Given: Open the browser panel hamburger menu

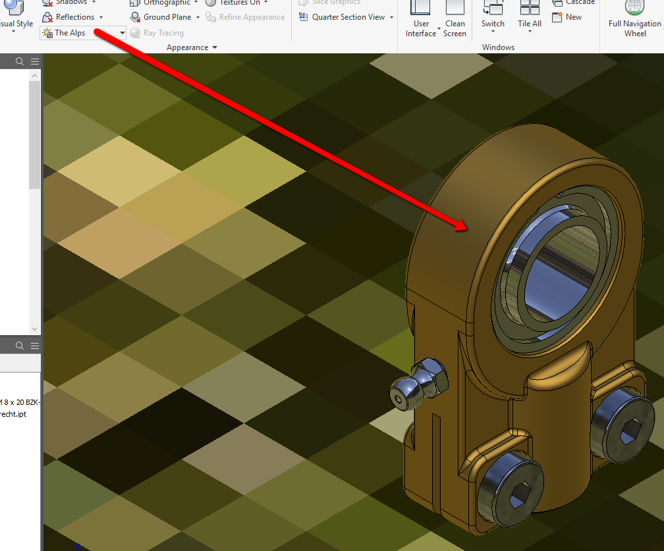Looking at the screenshot, I should pos(35,61).
